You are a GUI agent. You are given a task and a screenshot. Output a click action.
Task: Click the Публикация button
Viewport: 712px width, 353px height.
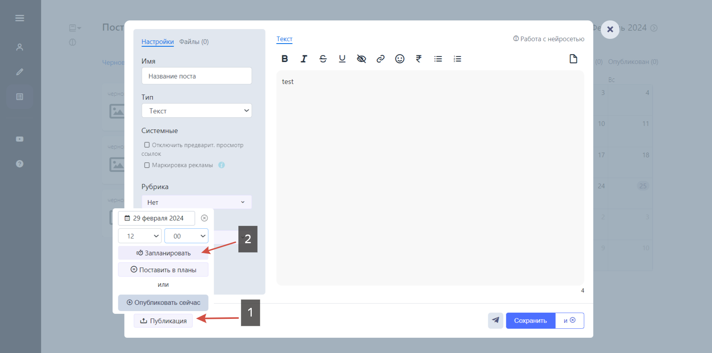[163, 321]
